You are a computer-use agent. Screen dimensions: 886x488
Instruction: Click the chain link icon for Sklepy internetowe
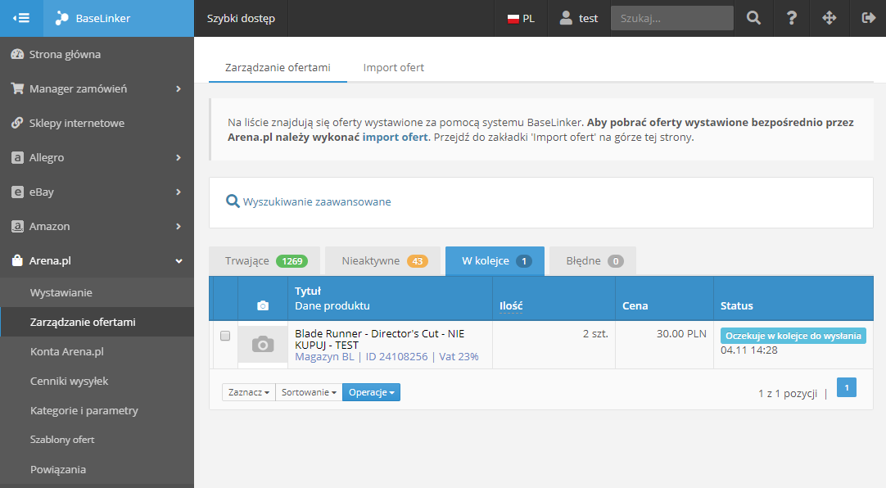click(x=17, y=123)
